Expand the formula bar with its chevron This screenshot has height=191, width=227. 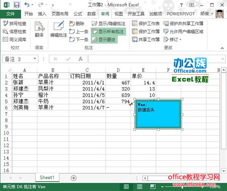click(x=223, y=59)
